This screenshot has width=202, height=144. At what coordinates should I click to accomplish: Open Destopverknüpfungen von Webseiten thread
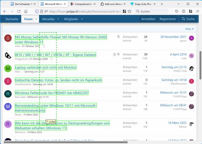click(62, 126)
